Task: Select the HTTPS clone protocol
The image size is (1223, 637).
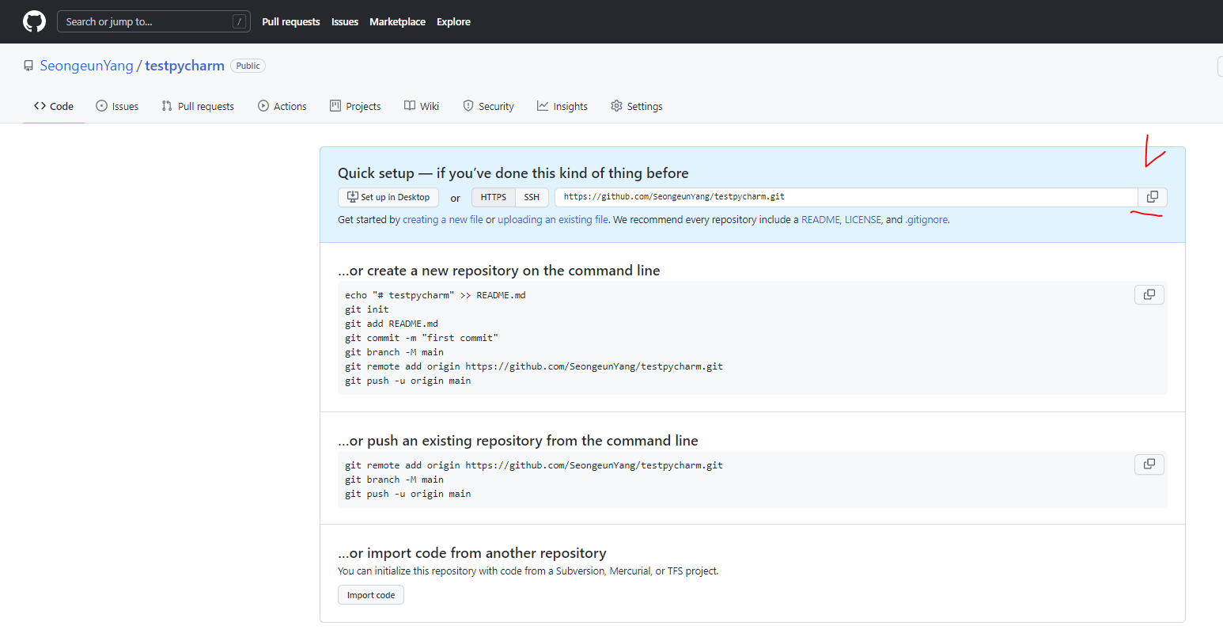Action: click(494, 197)
